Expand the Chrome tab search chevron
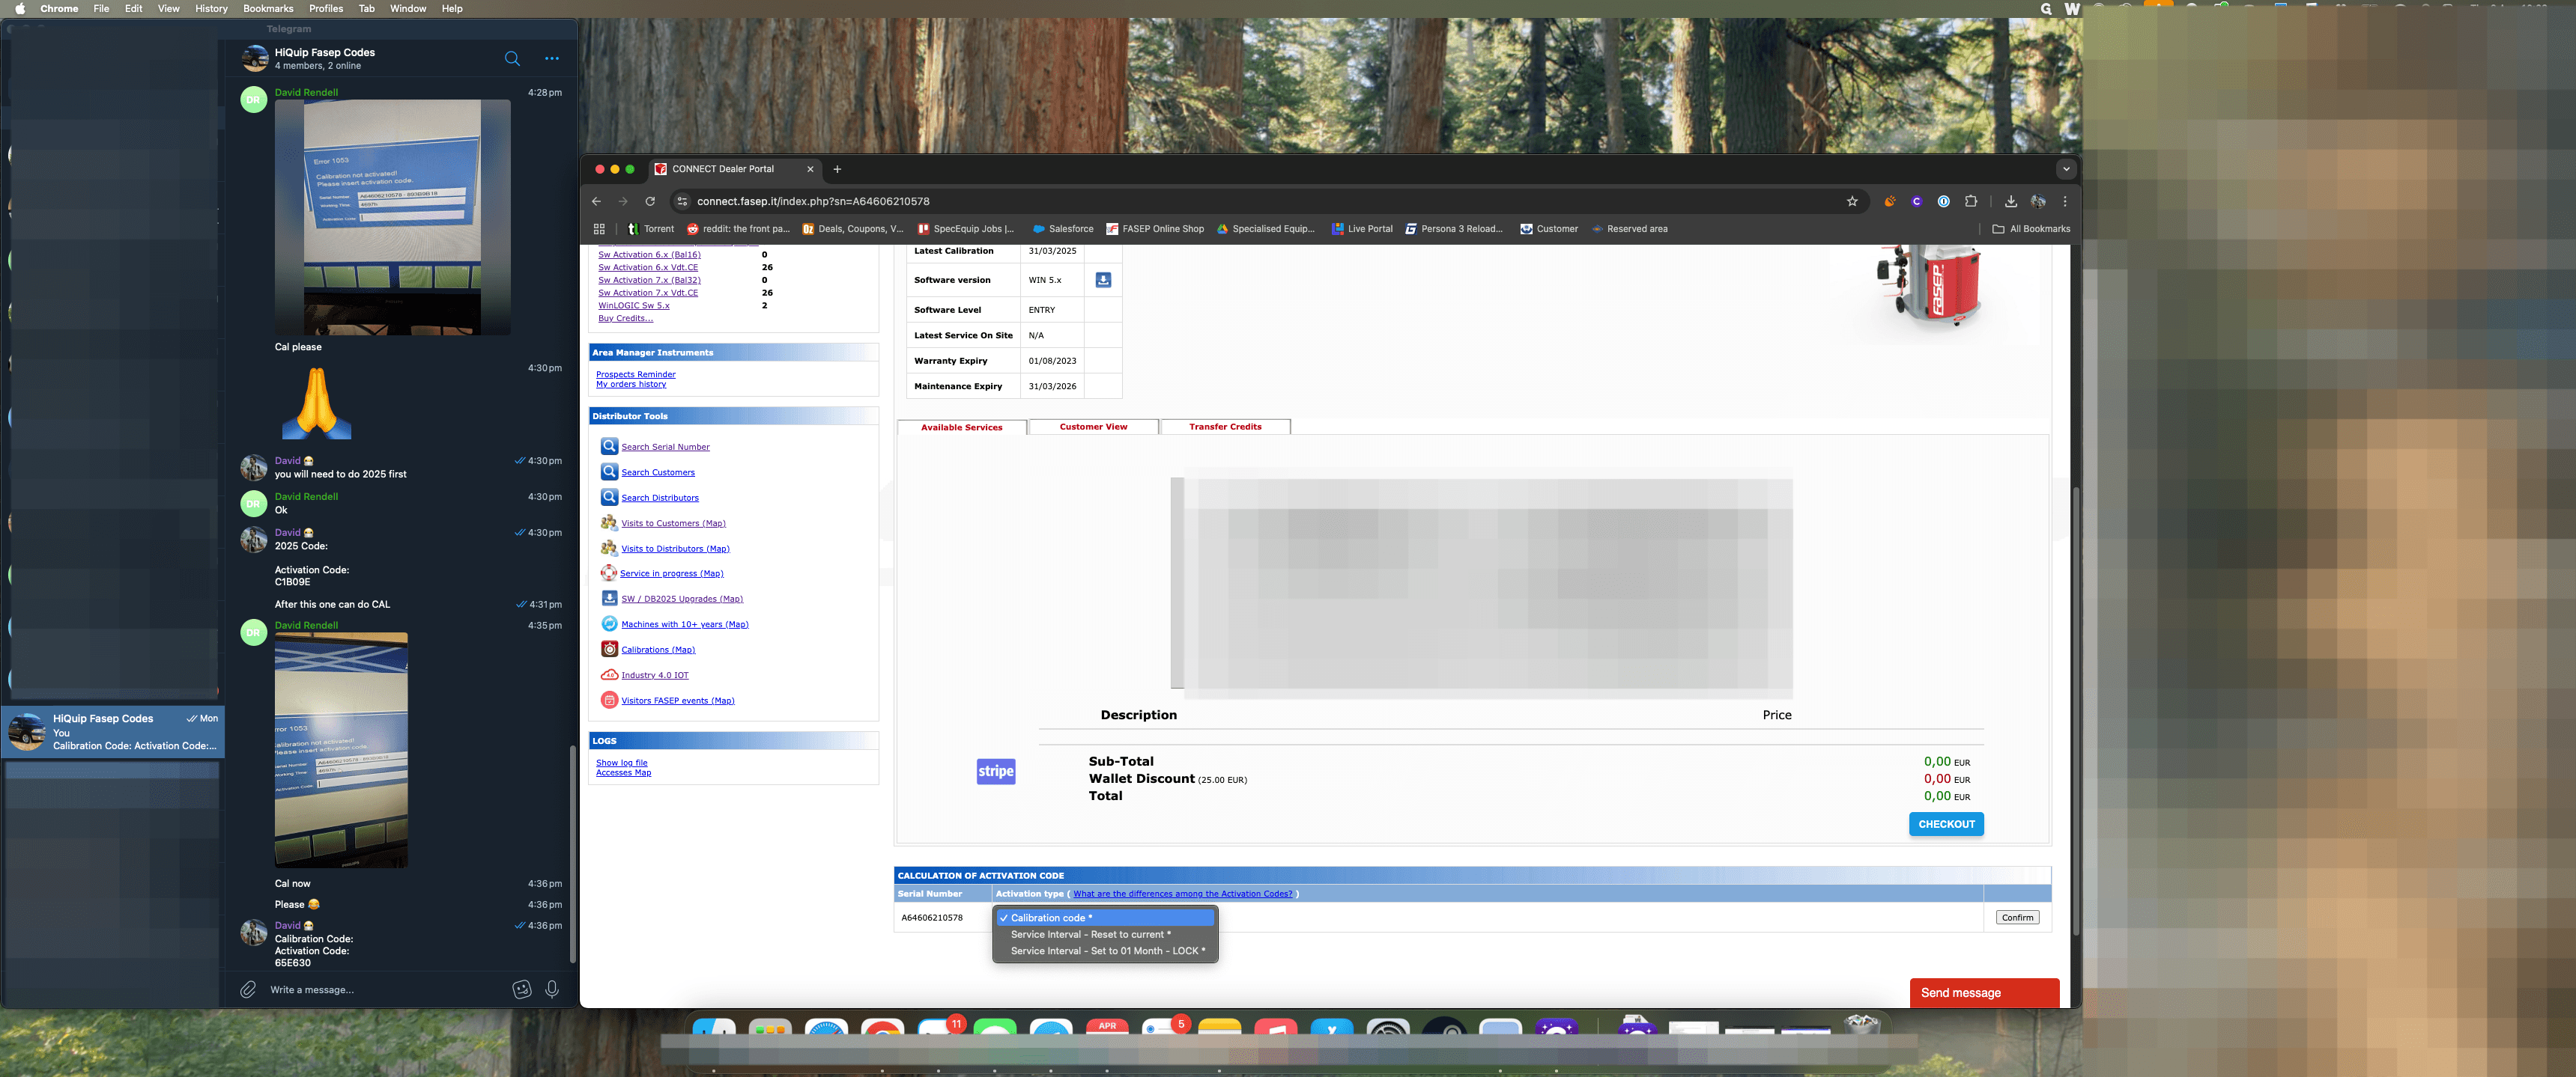 tap(2066, 169)
